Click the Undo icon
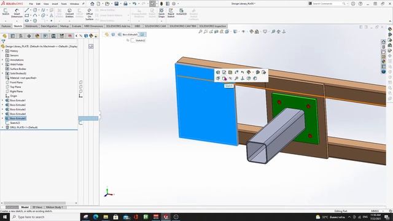Image resolution: width=393 pixels, height=221 pixels. click(x=134, y=4)
